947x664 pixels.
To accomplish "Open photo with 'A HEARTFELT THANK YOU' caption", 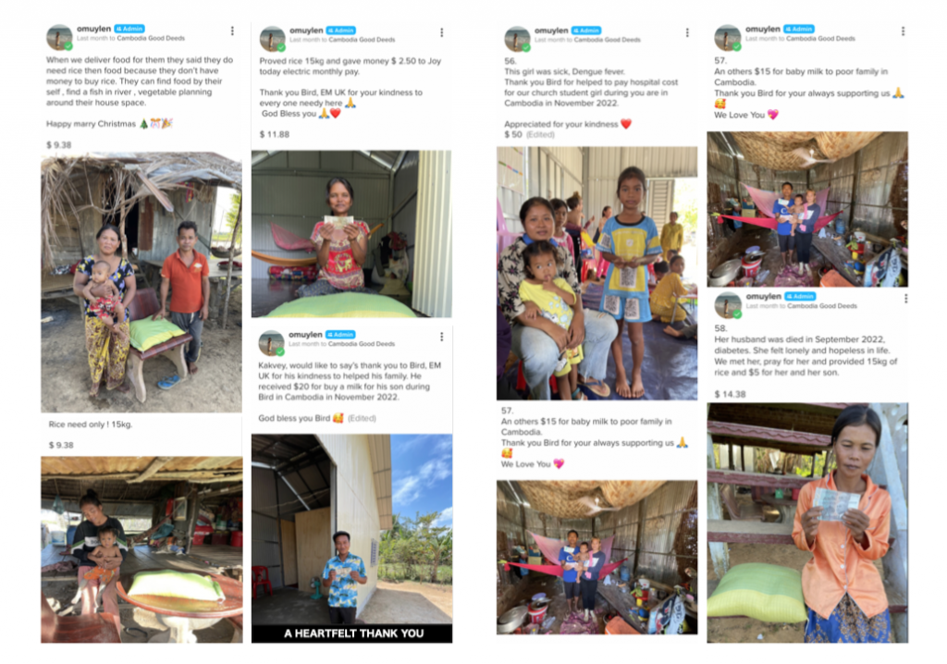I will tap(351, 538).
